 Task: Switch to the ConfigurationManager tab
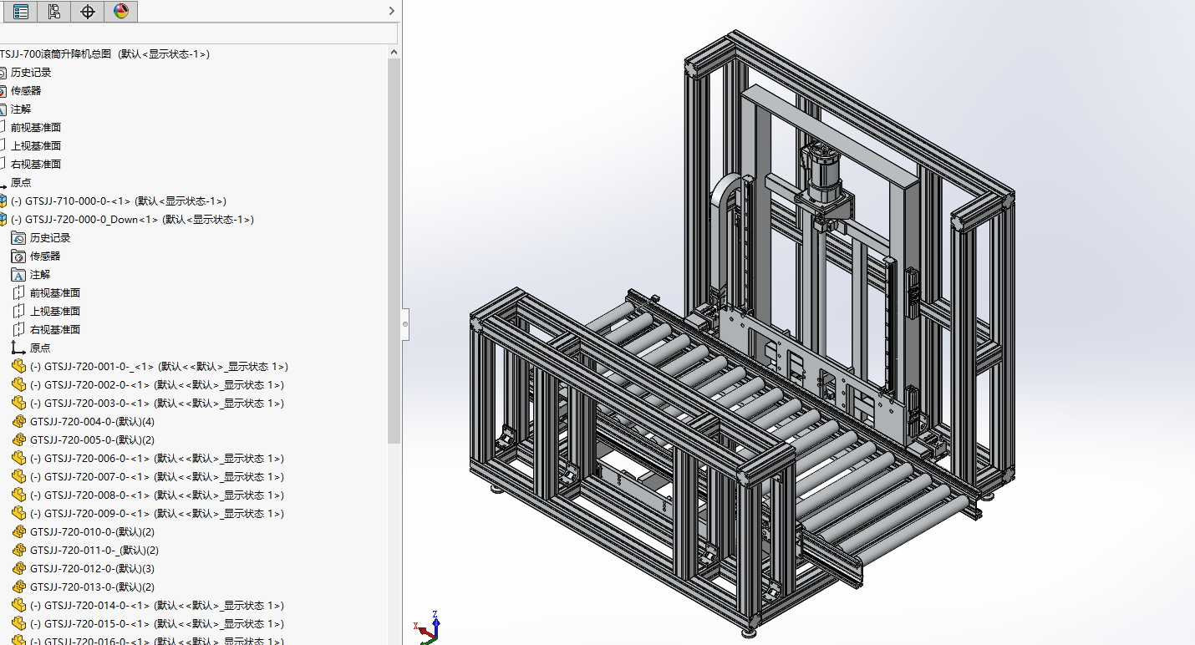pyautogui.click(x=54, y=11)
